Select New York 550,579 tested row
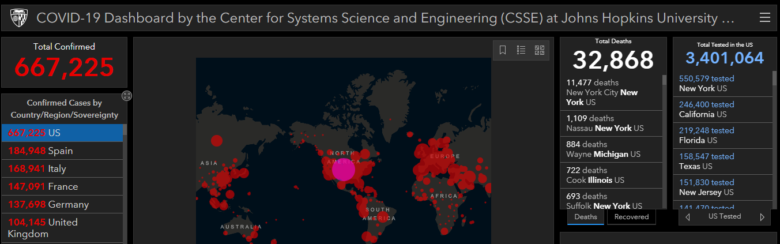This screenshot has width=780, height=244. pos(723,84)
